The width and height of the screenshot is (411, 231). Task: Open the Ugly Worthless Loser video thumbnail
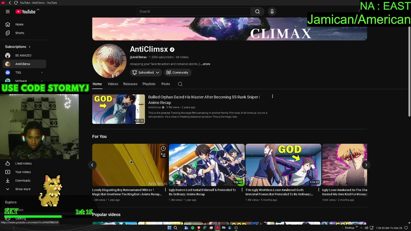point(283,165)
